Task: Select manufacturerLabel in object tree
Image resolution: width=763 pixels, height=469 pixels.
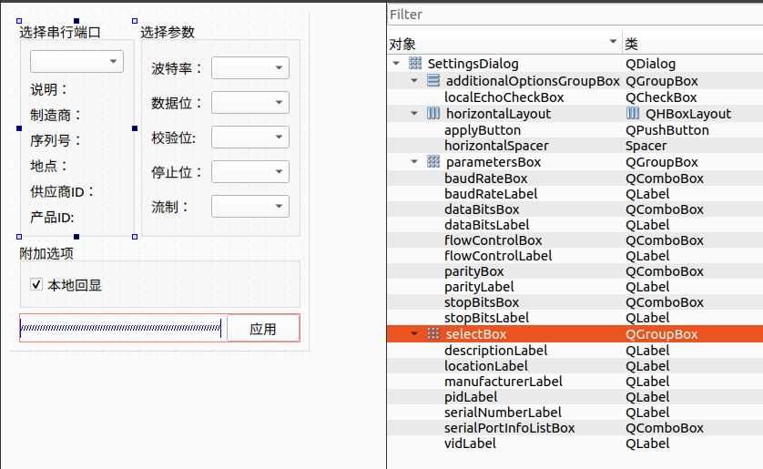Action: click(x=504, y=382)
